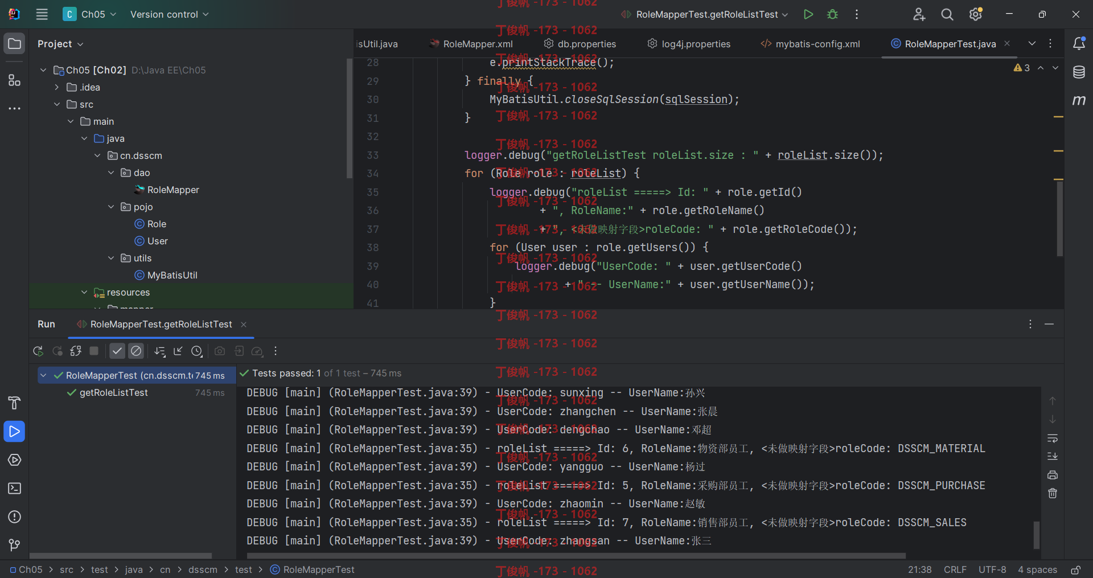Open the Build hammer tool window
The height and width of the screenshot is (578, 1093).
pos(15,403)
